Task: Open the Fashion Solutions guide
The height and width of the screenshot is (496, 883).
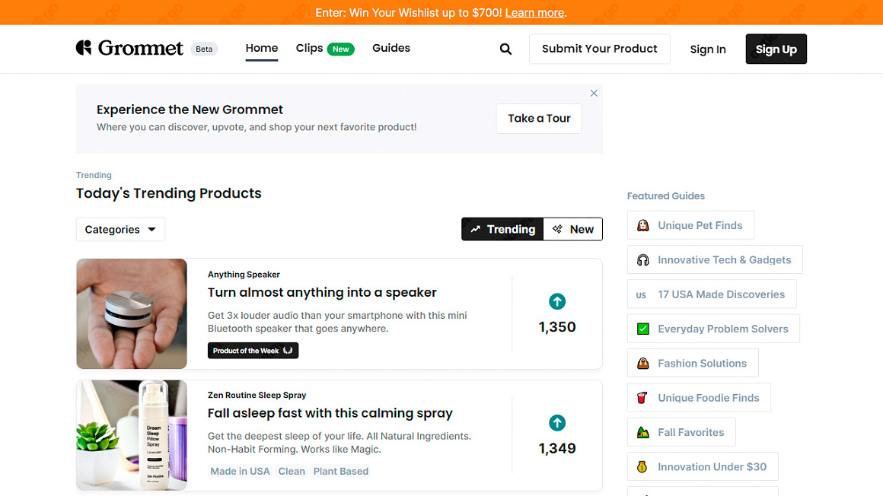Action: 693,363
